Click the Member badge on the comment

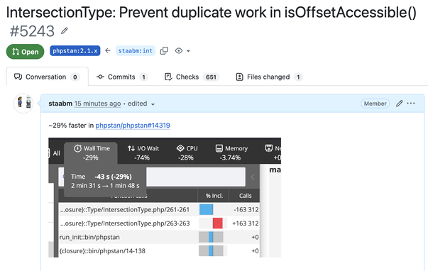coord(375,104)
